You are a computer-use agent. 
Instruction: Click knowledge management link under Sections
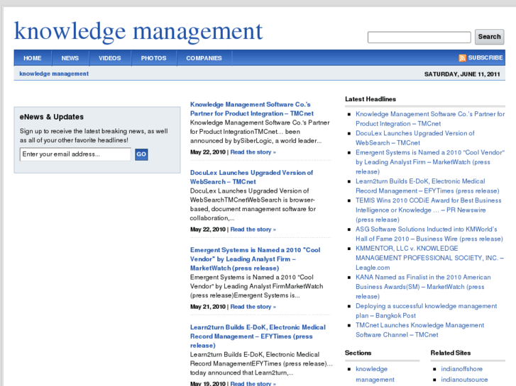click(375, 374)
